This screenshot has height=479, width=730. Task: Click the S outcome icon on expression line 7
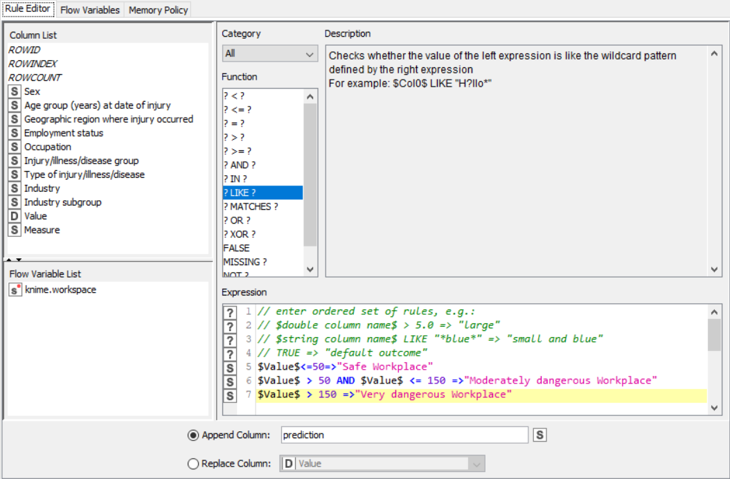(x=229, y=396)
